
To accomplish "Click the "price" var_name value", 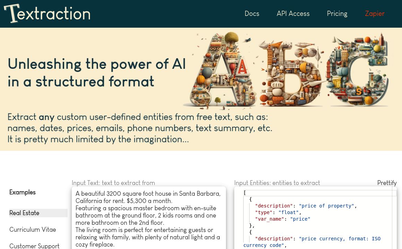I will coord(300,219).
